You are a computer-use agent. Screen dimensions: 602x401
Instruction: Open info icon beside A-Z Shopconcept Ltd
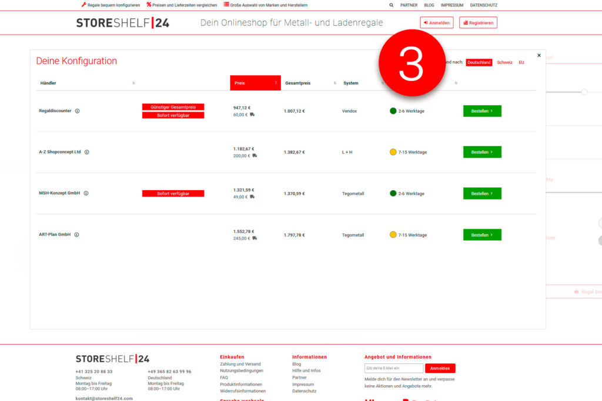87,152
